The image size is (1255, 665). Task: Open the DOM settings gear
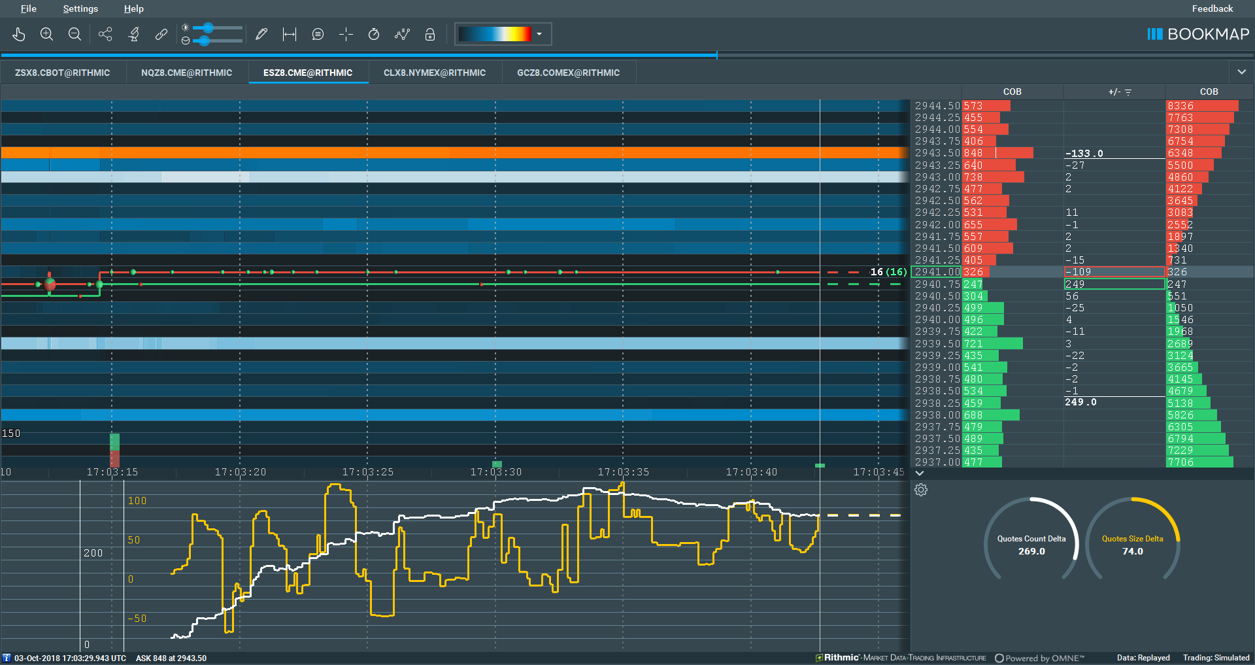tap(921, 490)
